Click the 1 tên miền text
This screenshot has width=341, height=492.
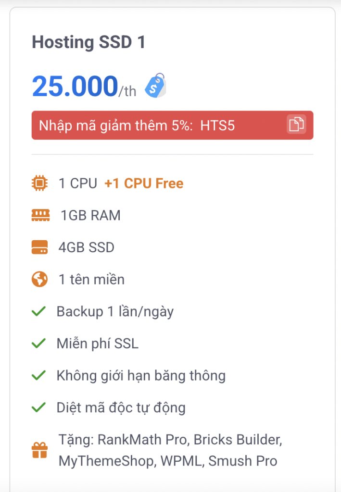(91, 279)
